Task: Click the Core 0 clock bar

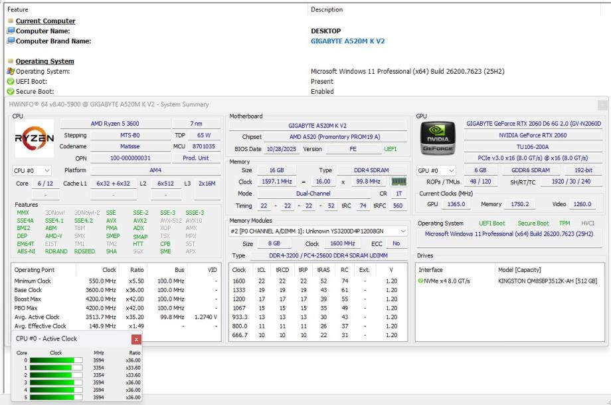Action: point(56,360)
